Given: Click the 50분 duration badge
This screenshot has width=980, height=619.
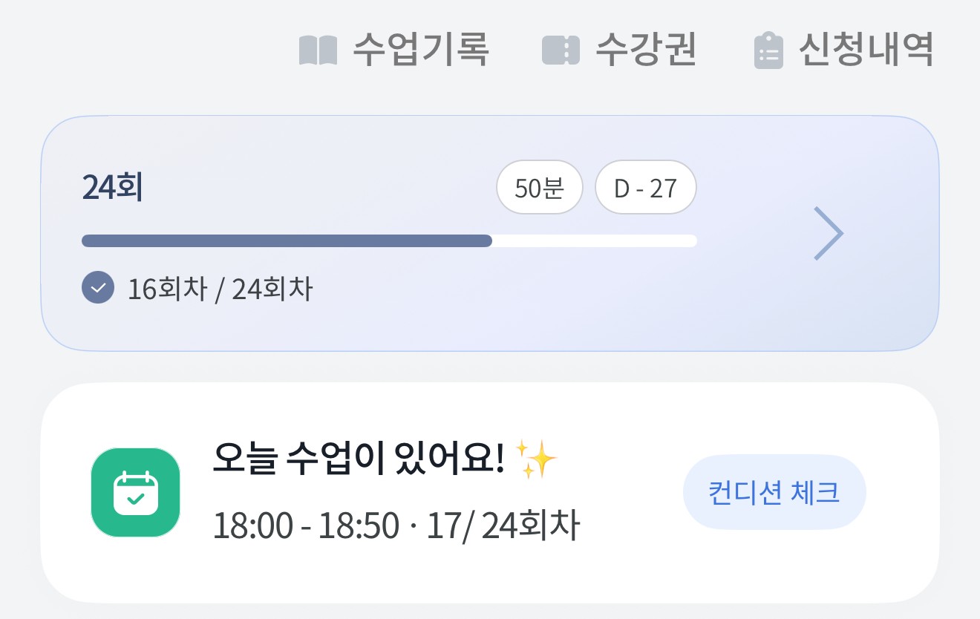Looking at the screenshot, I should tap(540, 188).
